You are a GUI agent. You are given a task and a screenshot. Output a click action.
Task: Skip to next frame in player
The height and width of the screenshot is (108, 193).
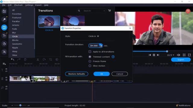158,55
